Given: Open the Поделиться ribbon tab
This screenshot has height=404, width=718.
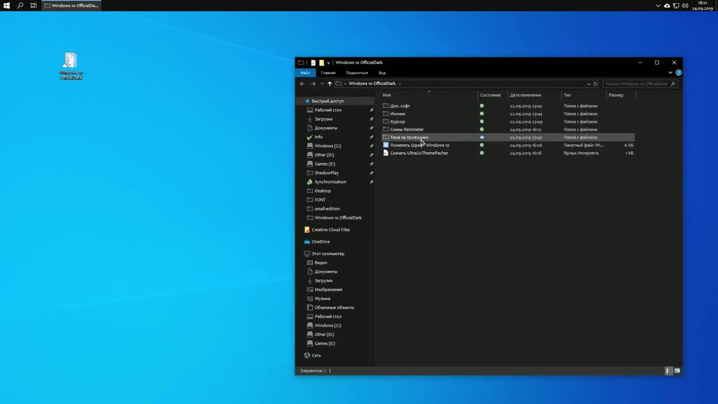Looking at the screenshot, I should (357, 72).
